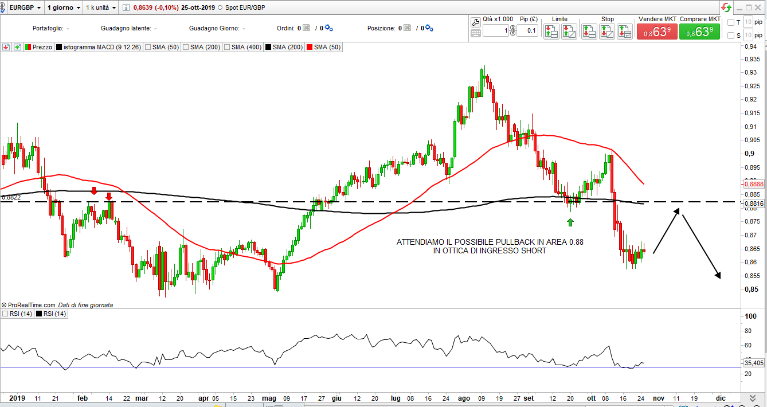Toggle the unchecked SMA (400) indicator box
The width and height of the screenshot is (767, 407).
pyautogui.click(x=228, y=47)
